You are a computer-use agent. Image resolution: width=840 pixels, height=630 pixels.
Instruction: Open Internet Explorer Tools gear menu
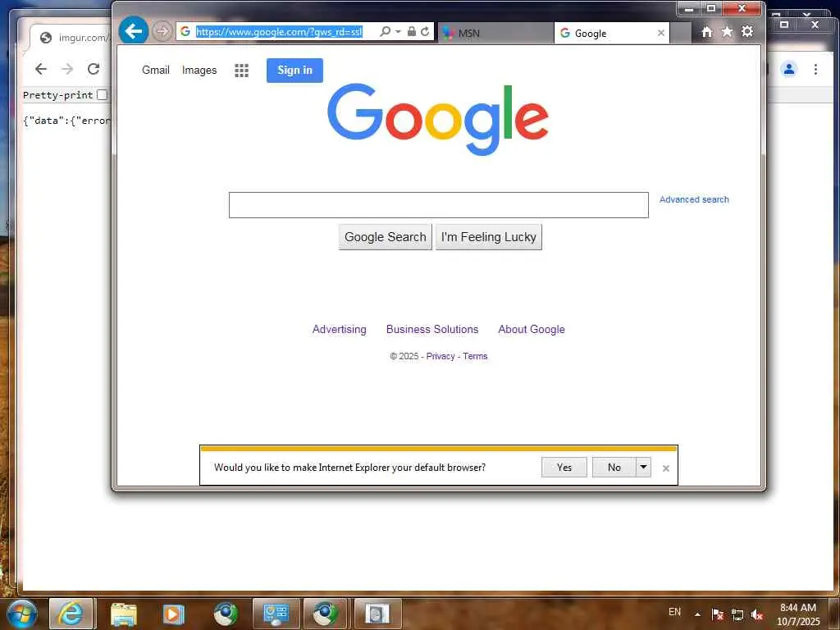[x=747, y=32]
